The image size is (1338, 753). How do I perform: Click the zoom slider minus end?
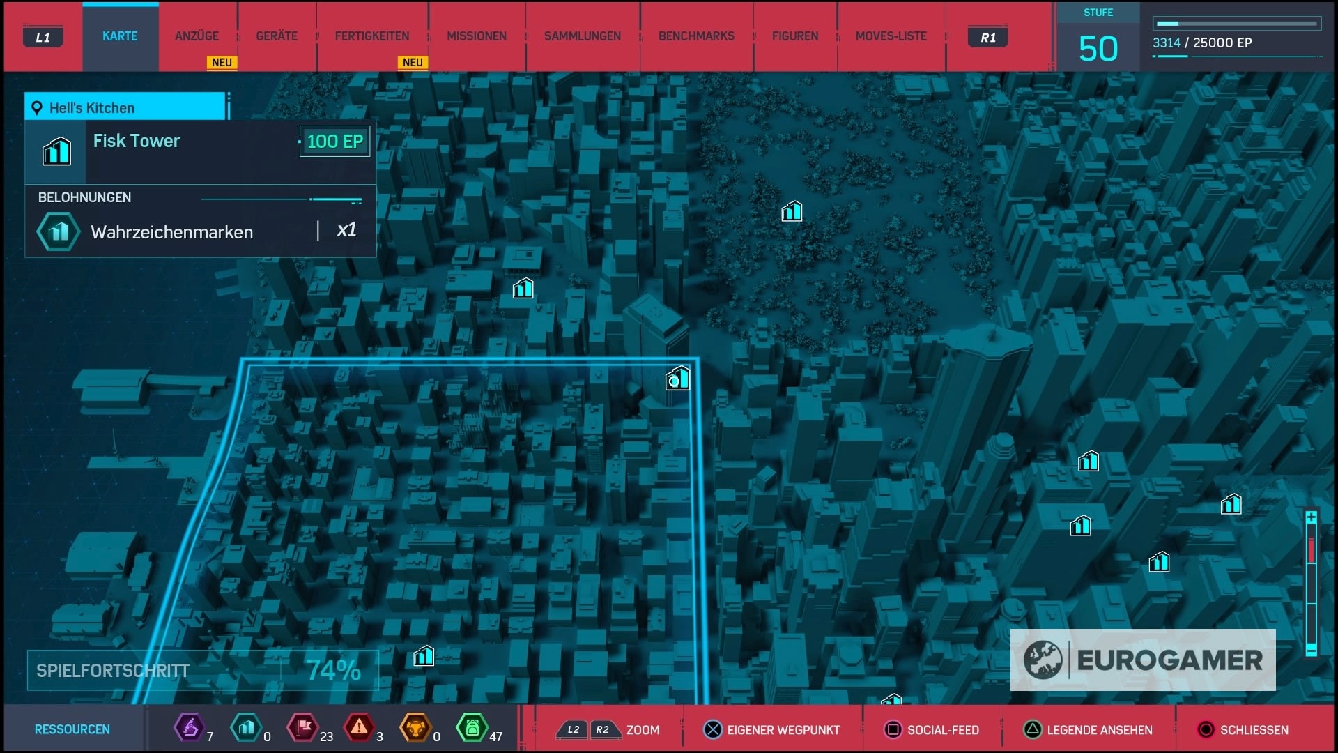(1311, 650)
